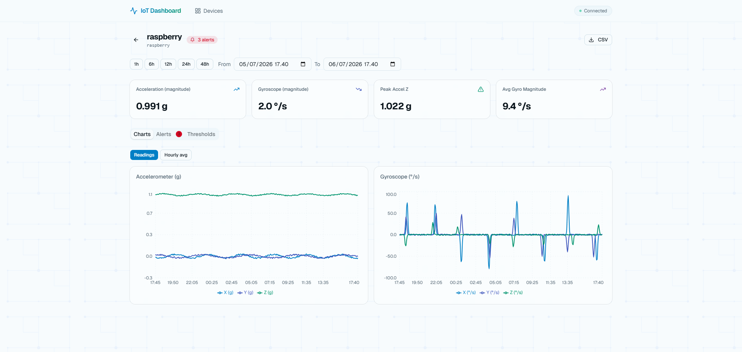The image size is (742, 352).
Task: Click the raspberry device name heading
Action: click(164, 37)
